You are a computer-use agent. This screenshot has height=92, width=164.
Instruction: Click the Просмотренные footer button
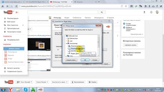tap(78, 82)
